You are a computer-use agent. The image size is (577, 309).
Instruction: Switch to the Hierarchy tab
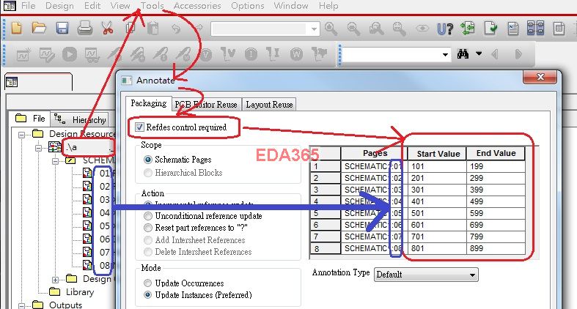pos(80,120)
